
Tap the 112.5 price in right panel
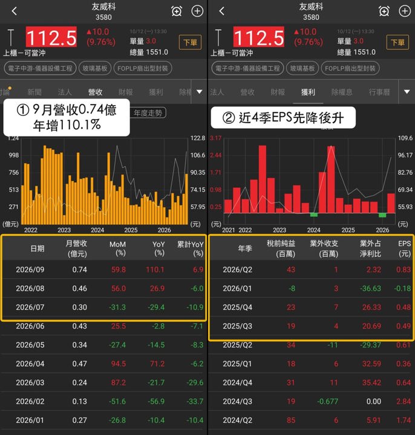tap(258, 37)
